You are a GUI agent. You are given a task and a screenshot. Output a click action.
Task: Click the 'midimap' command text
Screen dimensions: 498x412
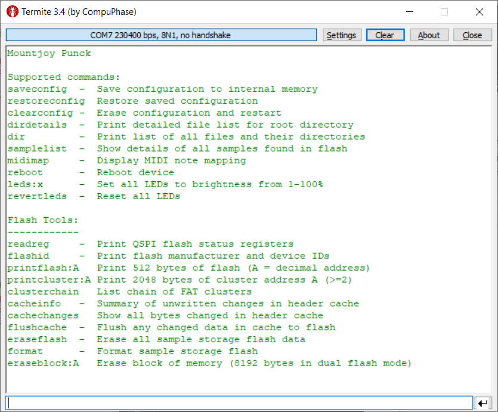coord(28,160)
